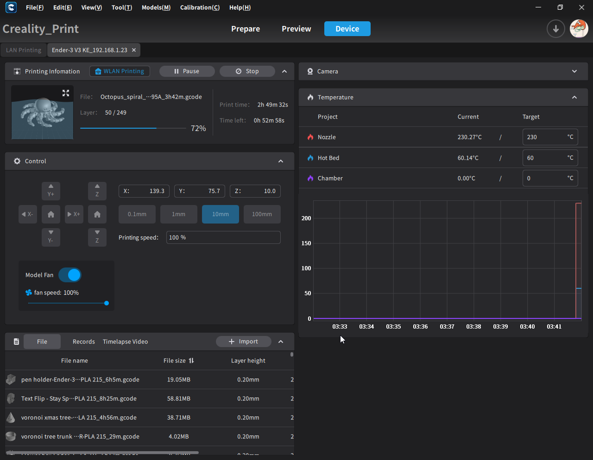The height and width of the screenshot is (460, 593).
Task: Click the Temperature flame icon
Action: (x=310, y=97)
